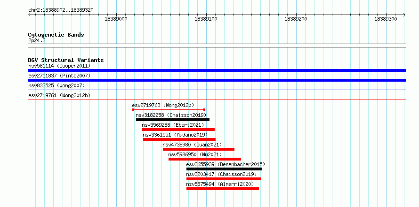Click the nsv581114 (Cooper2011) blue variant bar
Image resolution: width=419 pixels, height=207 pixels.
[x=217, y=70]
